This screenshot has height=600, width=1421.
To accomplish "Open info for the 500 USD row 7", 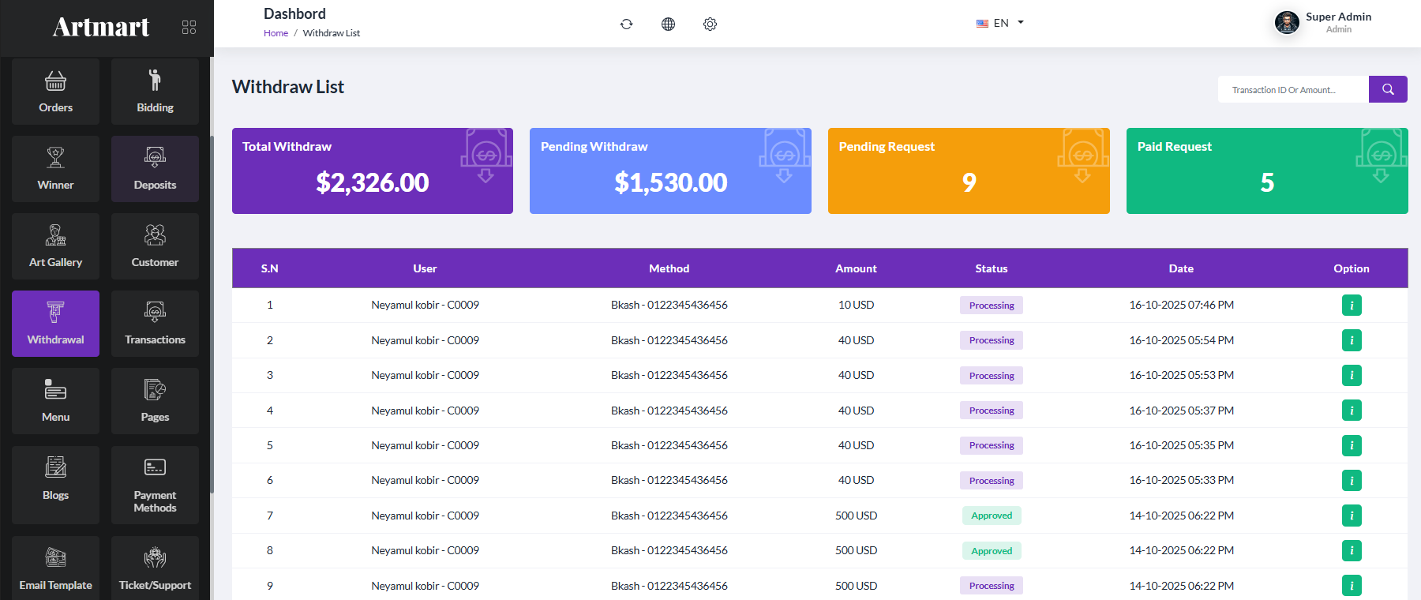I will tap(1352, 516).
